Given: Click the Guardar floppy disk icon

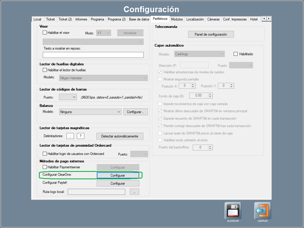Looking at the screenshot, I should 233,210.
